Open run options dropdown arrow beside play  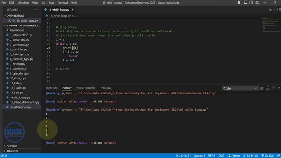pyautogui.click(x=274, y=10)
